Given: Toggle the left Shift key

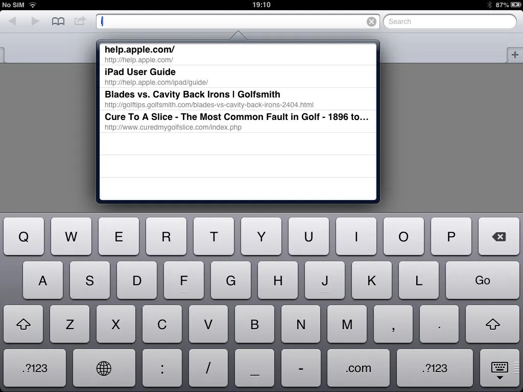Looking at the screenshot, I should 23,325.
